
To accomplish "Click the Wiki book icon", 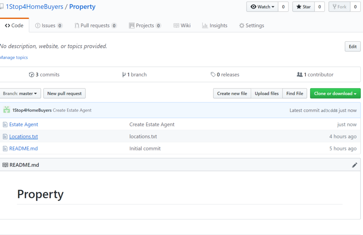I will [176, 25].
